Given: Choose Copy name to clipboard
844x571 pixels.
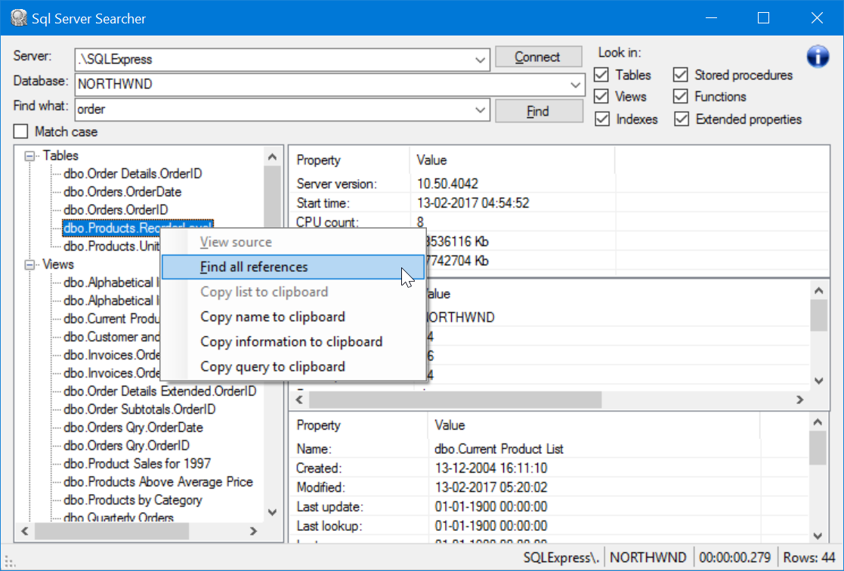Looking at the screenshot, I should [x=292, y=316].
